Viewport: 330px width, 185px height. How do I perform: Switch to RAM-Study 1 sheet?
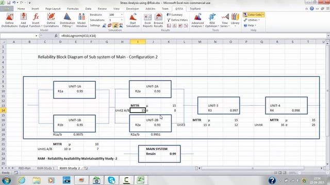(x=46, y=168)
